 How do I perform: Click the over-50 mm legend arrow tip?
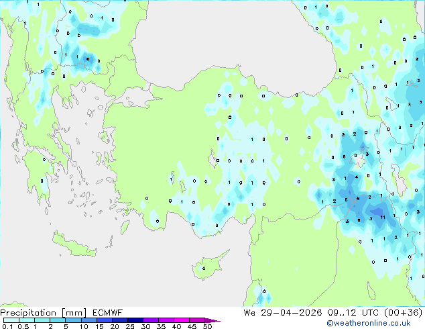pyautogui.click(x=213, y=320)
